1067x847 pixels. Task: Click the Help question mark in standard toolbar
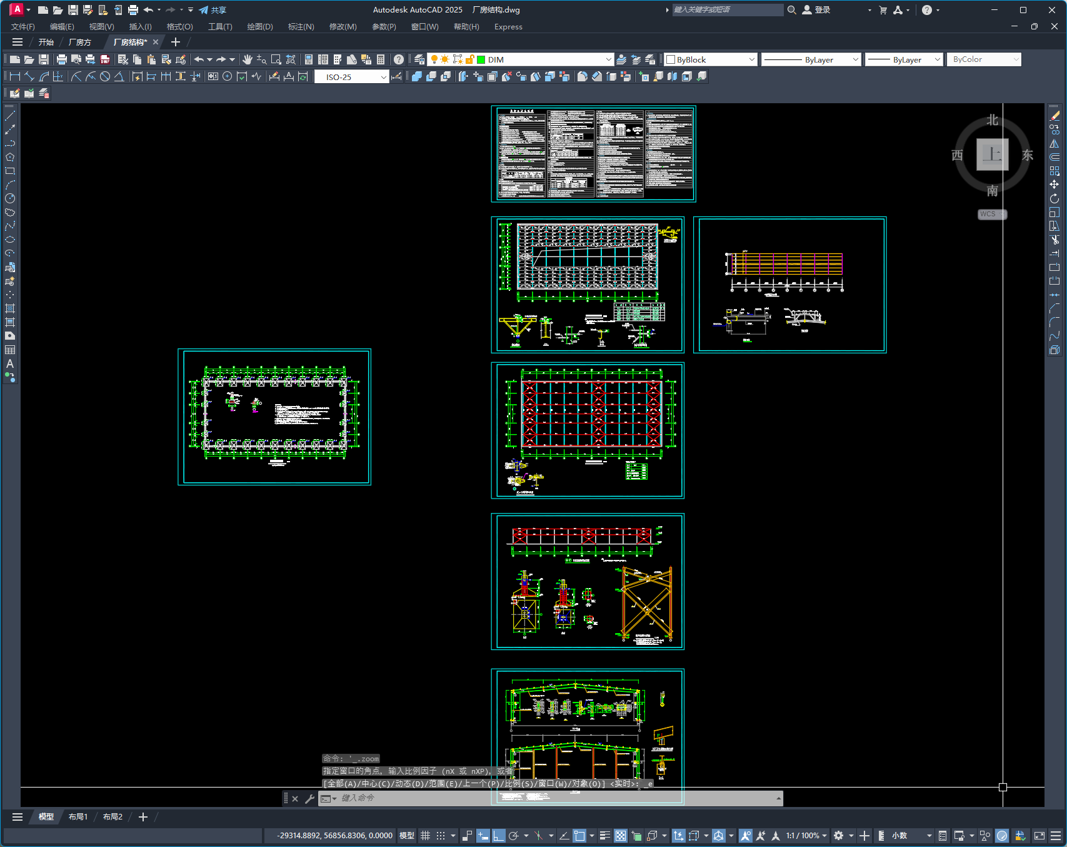(399, 59)
